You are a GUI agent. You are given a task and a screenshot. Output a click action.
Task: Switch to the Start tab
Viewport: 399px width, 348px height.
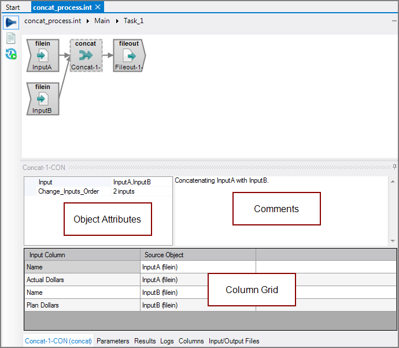pyautogui.click(x=13, y=8)
